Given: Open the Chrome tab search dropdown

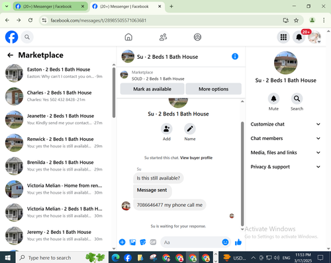Looking at the screenshot, I should (x=7, y=6).
